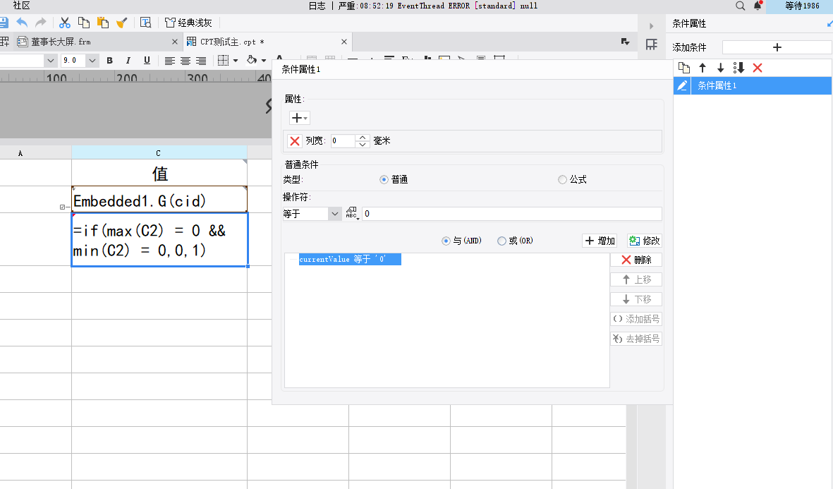The height and width of the screenshot is (489, 833).
Task: Open the 等于 operator dropdown
Action: [x=334, y=214]
